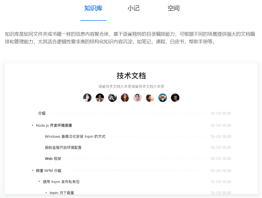
Task: Collapse the 使用 tnpm 发布私有包 section
Action: click(39, 181)
